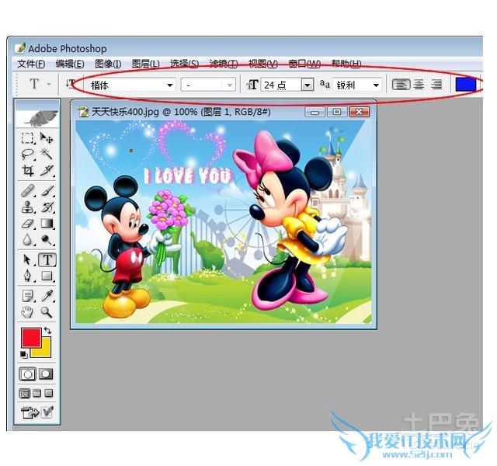Open the 视图(V) menu
The width and height of the screenshot is (497, 466).
click(x=263, y=64)
